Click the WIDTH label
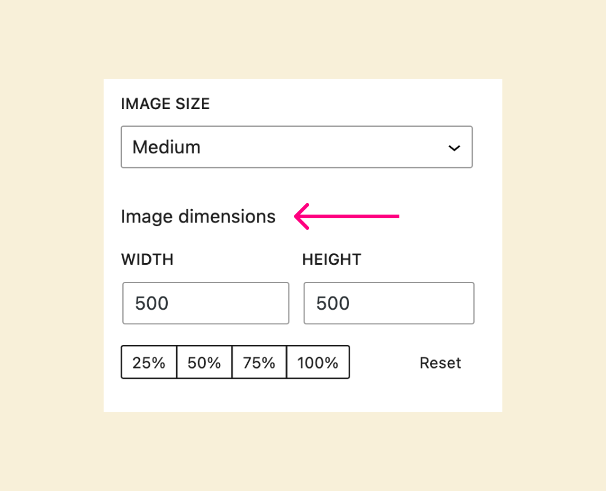The width and height of the screenshot is (606, 491). coord(147,260)
